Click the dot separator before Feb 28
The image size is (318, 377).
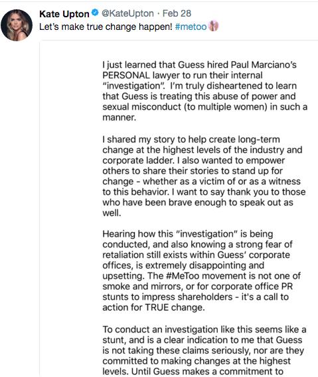158,14
